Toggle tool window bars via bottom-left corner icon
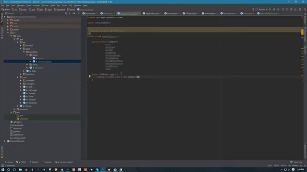307x172 pixels. click(x=2, y=166)
